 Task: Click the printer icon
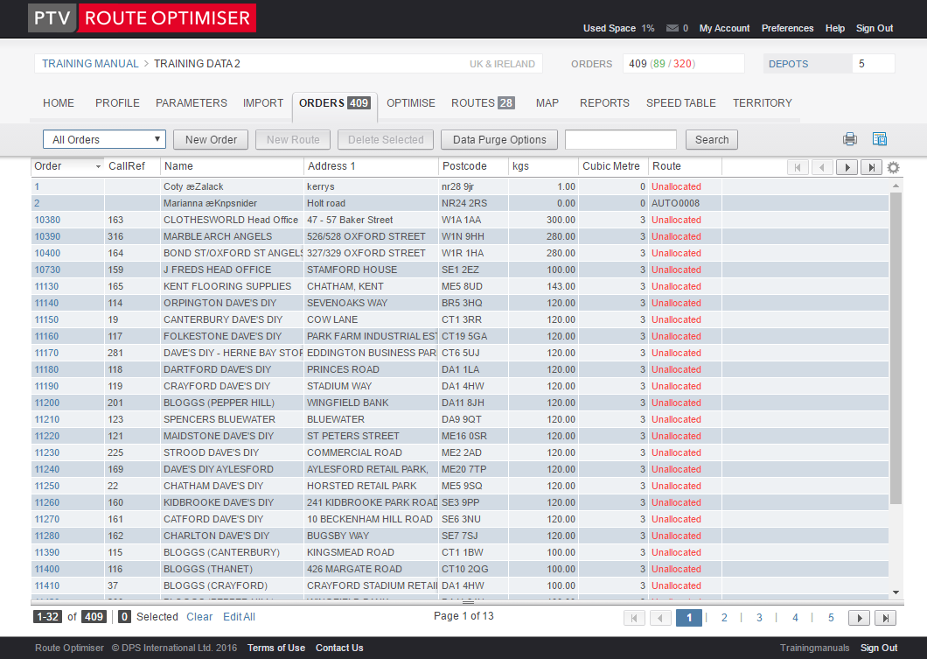(849, 139)
